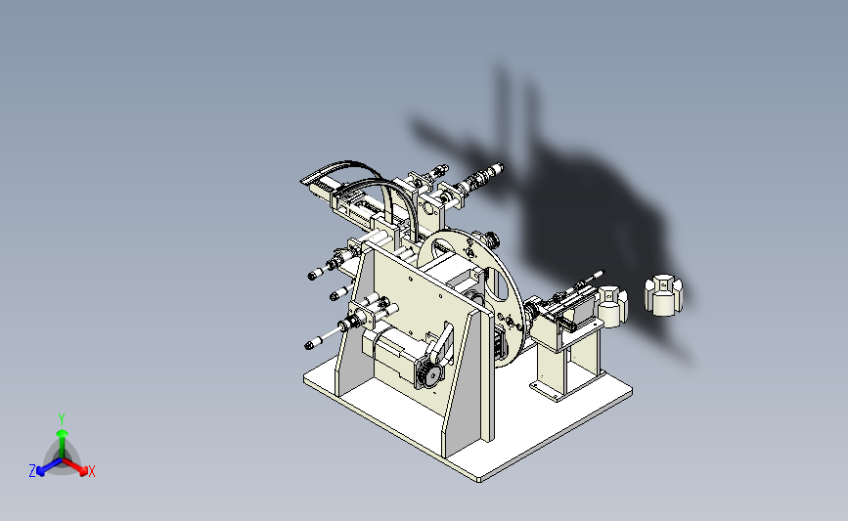This screenshot has height=521, width=848.
Task: Select the detached slotted cap part at far right
Action: click(x=663, y=295)
